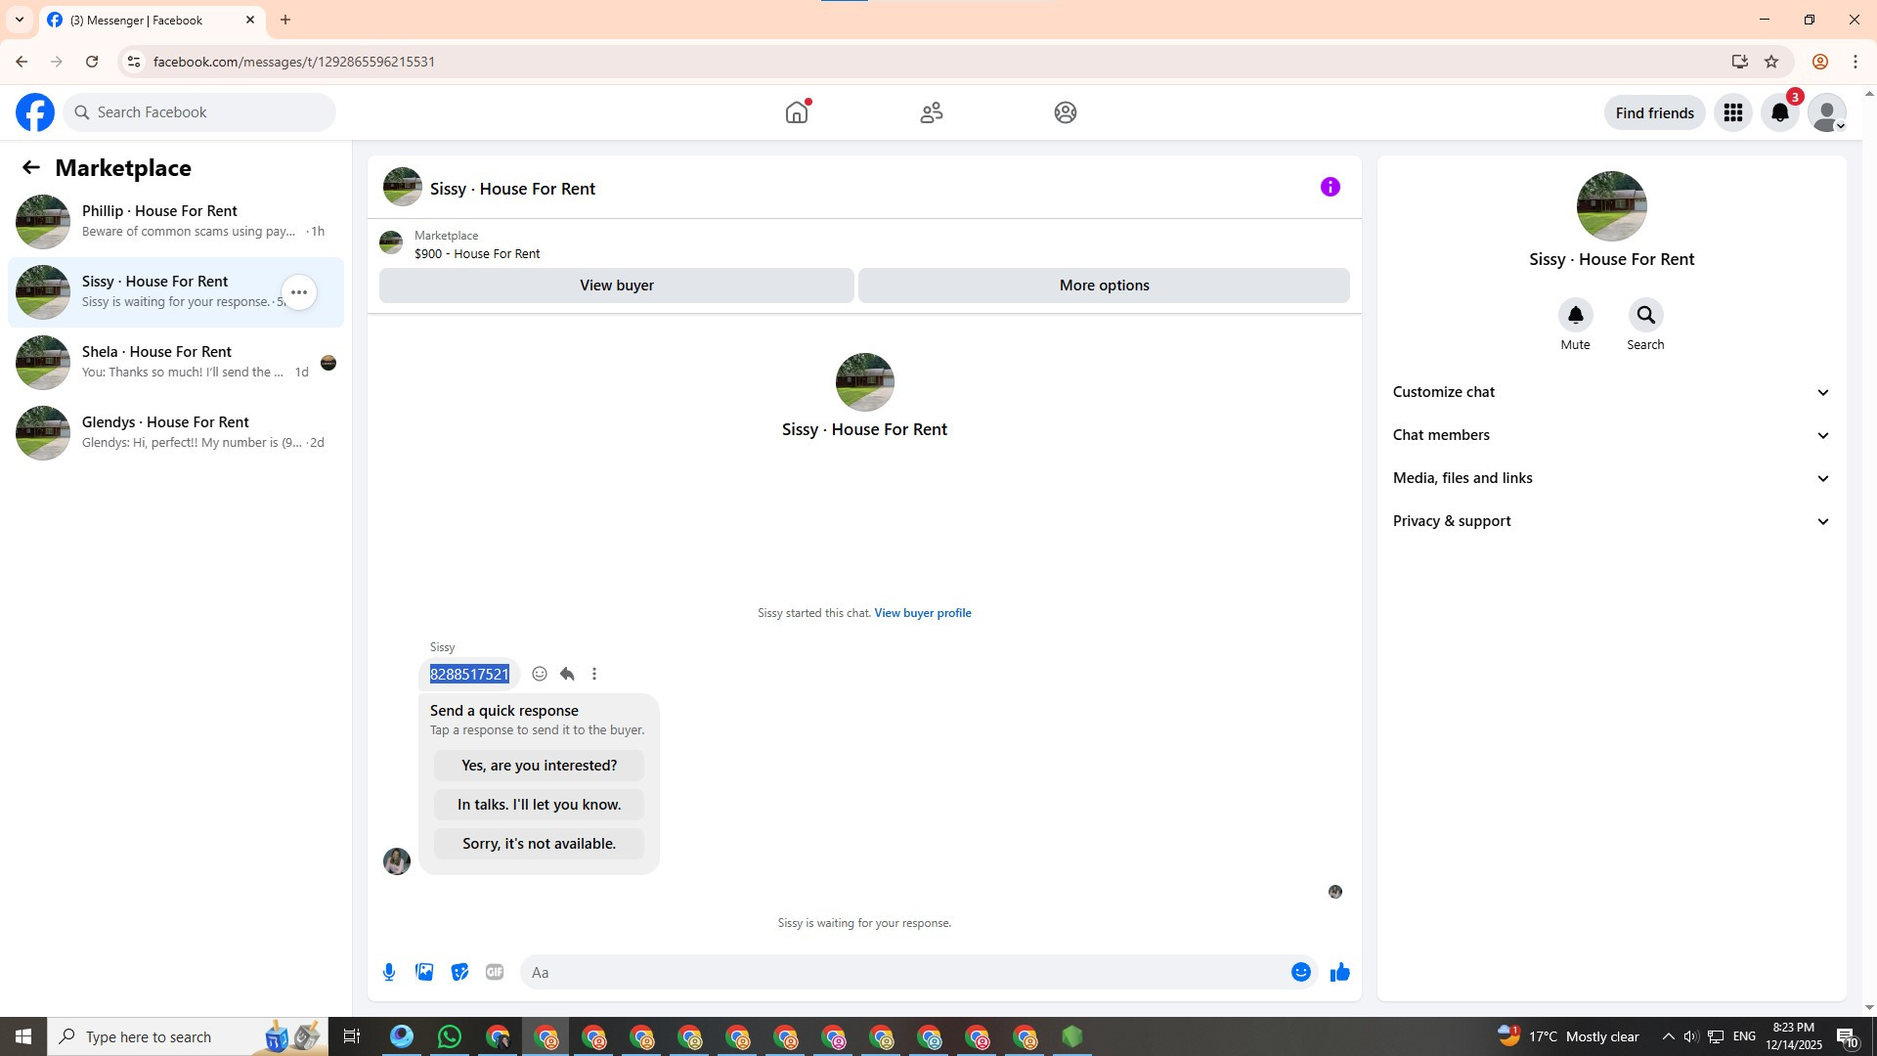Image resolution: width=1877 pixels, height=1056 pixels.
Task: Open the Phillip House For Rent conversation
Action: pyautogui.click(x=176, y=221)
